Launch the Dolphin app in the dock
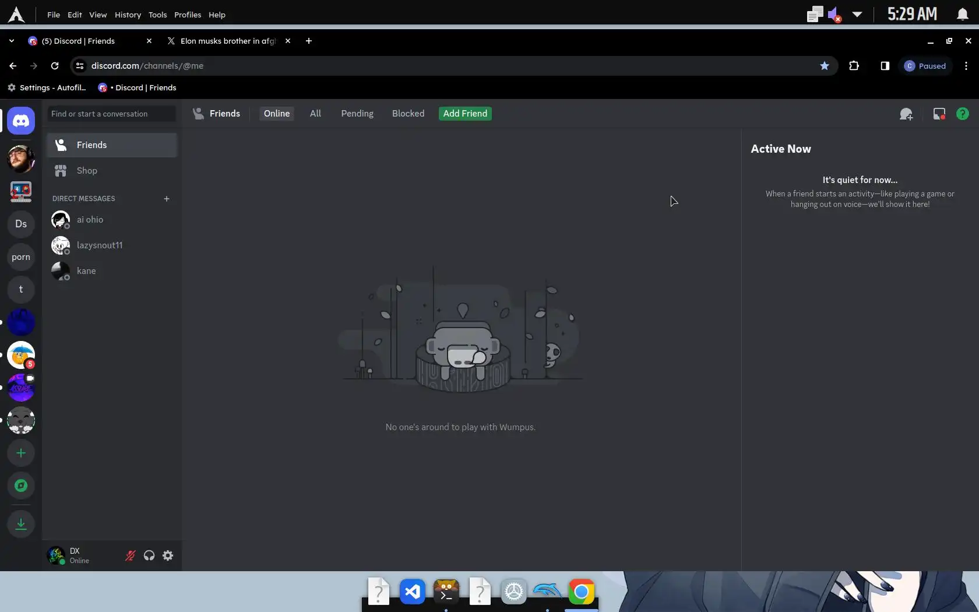979x612 pixels. [548, 592]
